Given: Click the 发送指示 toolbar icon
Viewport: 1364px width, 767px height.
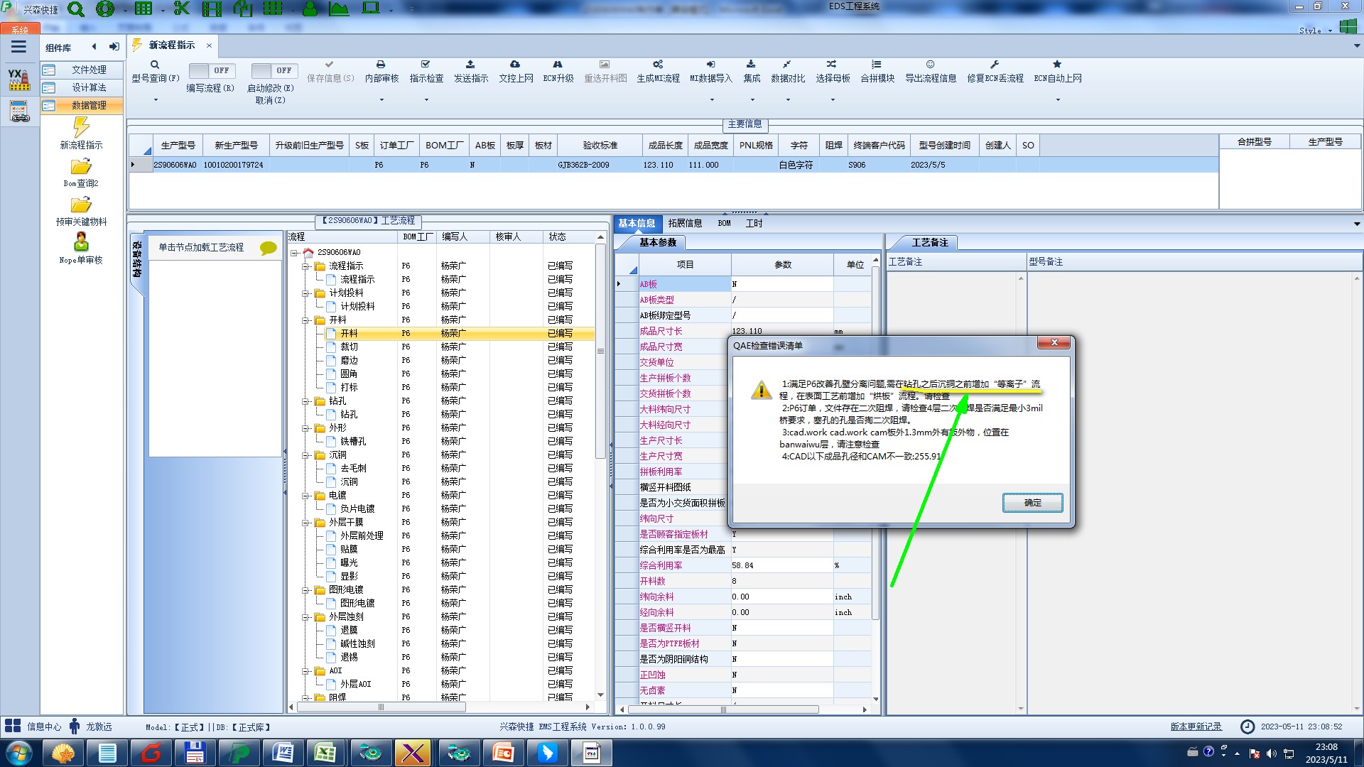Looking at the screenshot, I should point(470,65).
